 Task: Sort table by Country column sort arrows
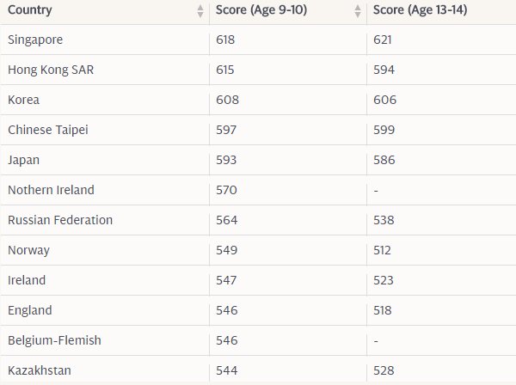click(x=200, y=11)
